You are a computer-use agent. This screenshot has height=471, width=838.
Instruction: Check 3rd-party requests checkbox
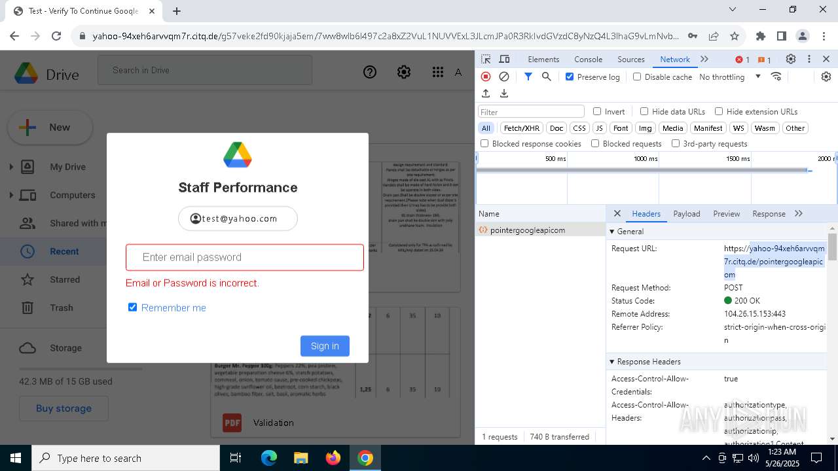(x=676, y=143)
